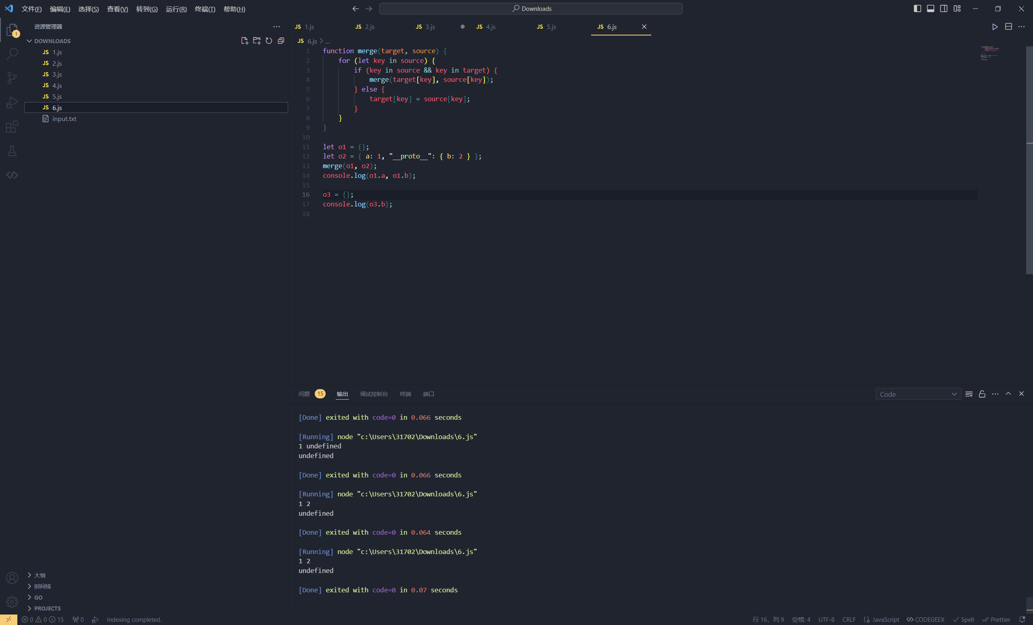
Task: Refresh the Explorer file list
Action: (x=269, y=41)
